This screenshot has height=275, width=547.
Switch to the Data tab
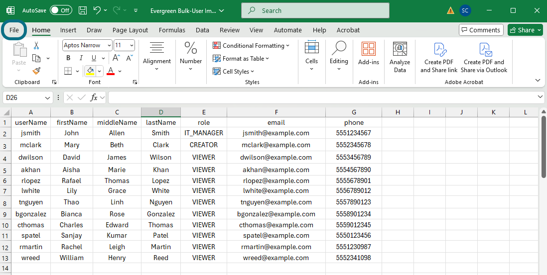pyautogui.click(x=202, y=30)
